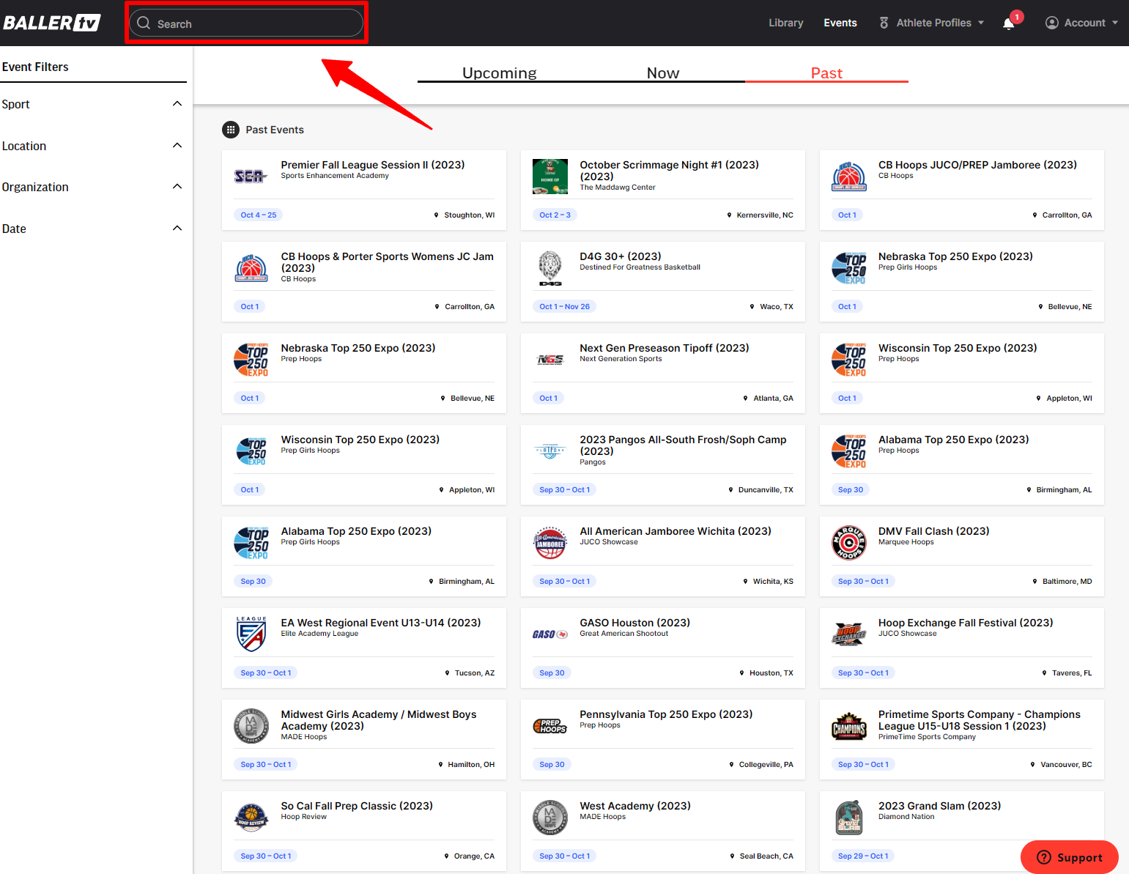The width and height of the screenshot is (1129, 874).
Task: Click the Marquee Hoops logo
Action: [x=849, y=543]
